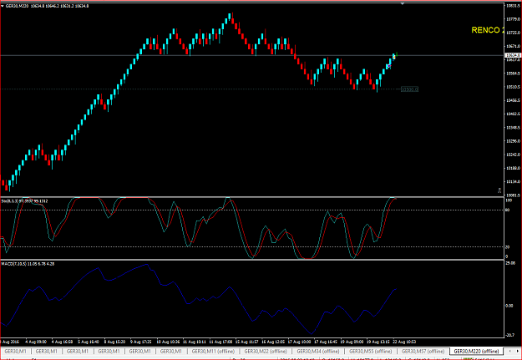Click the '22 Aug 10:53' time label

(404, 342)
